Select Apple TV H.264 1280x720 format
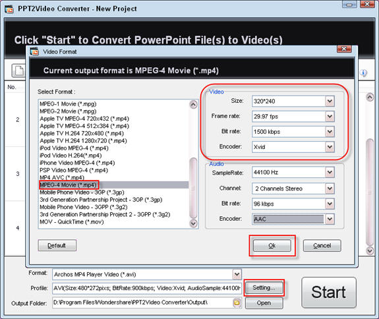This screenshot has height=319, width=379. click(83, 140)
